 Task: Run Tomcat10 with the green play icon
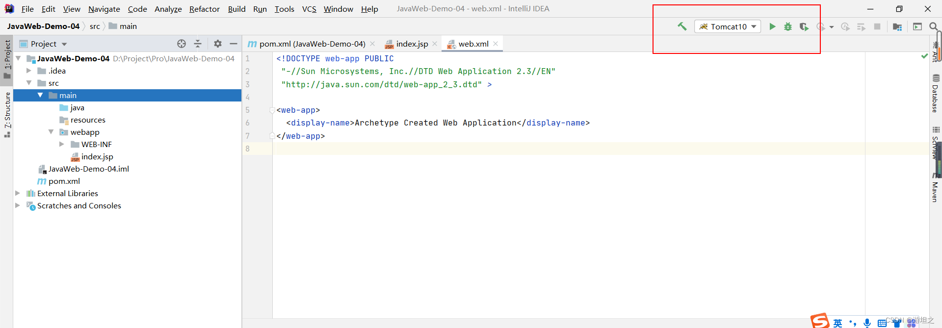click(772, 26)
